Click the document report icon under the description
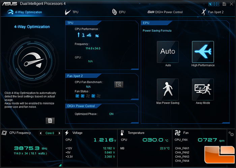This screenshot has height=168, width=236. (x=50, y=120)
